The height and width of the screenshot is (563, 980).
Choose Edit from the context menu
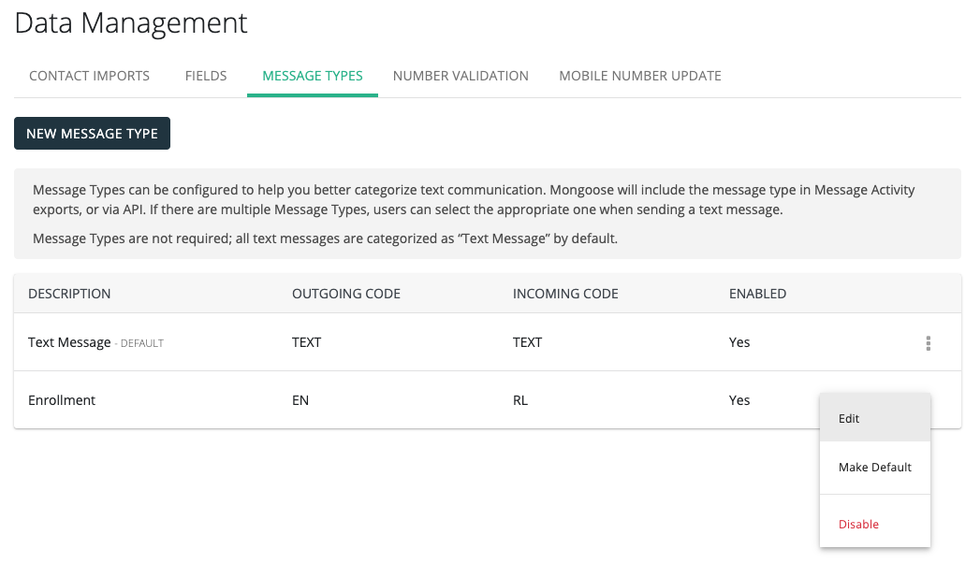(x=874, y=418)
